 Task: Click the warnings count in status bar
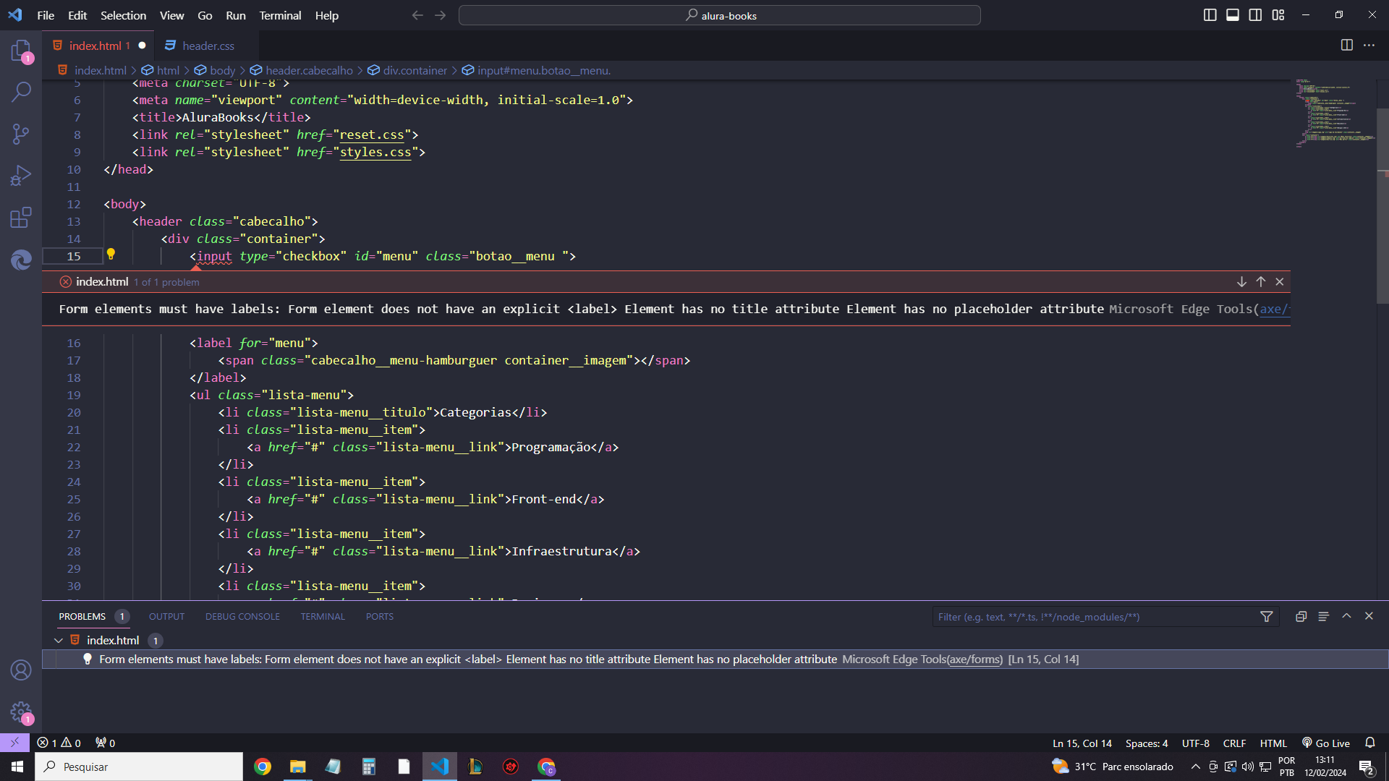[72, 743]
